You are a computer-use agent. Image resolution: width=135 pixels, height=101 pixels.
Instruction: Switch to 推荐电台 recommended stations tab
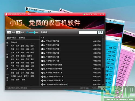point(22,38)
